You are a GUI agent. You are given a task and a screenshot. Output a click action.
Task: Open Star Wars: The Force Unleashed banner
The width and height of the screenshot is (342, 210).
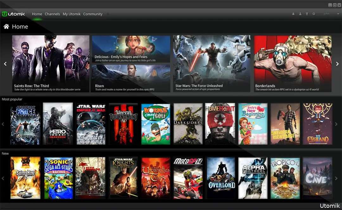tap(212, 64)
